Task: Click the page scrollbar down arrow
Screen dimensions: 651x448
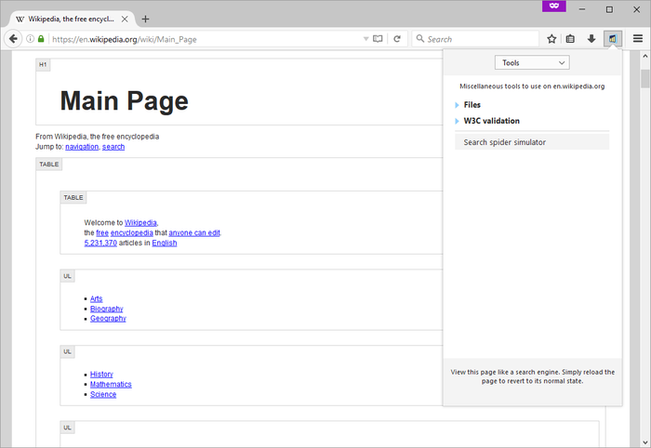Action: tap(644, 442)
